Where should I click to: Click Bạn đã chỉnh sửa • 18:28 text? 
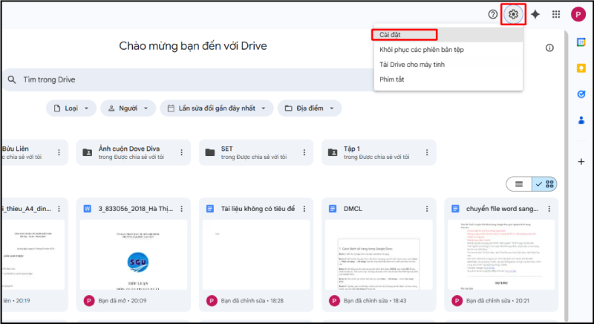(252, 301)
